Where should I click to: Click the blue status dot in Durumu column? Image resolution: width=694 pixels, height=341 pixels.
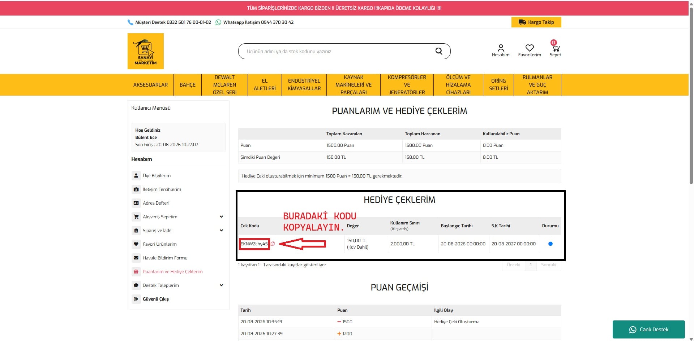pyautogui.click(x=551, y=244)
